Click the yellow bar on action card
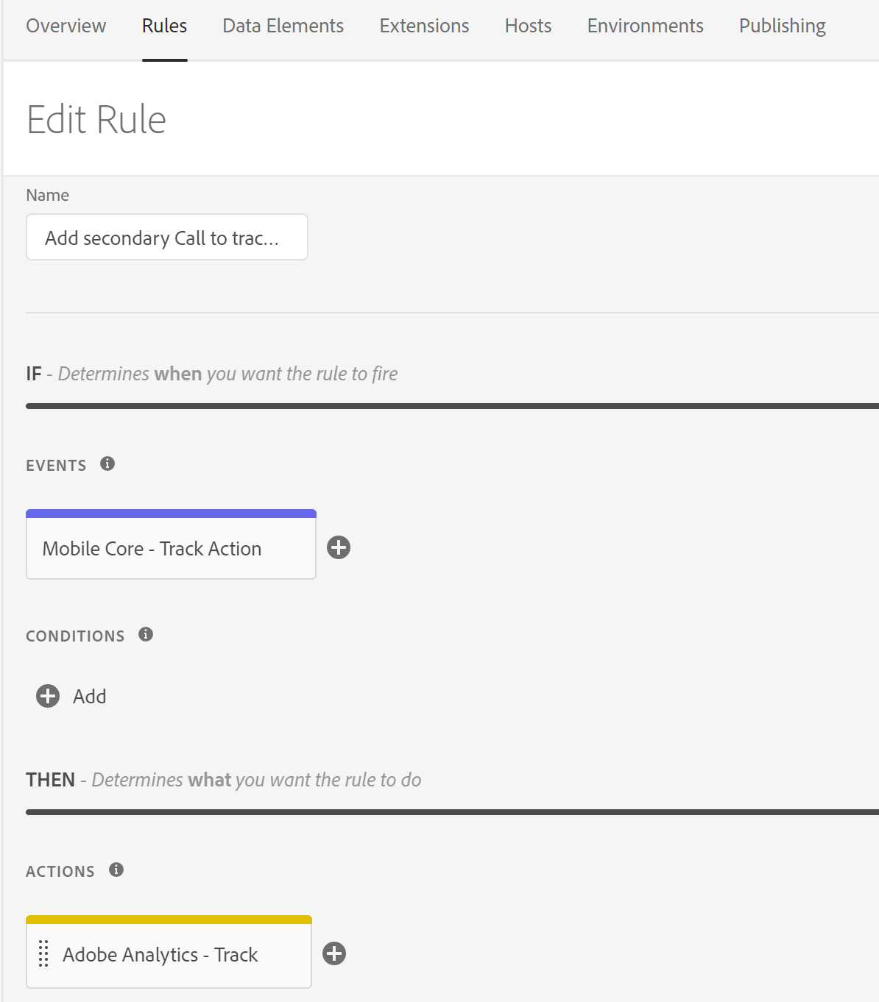This screenshot has width=879, height=1002. pyautogui.click(x=169, y=920)
